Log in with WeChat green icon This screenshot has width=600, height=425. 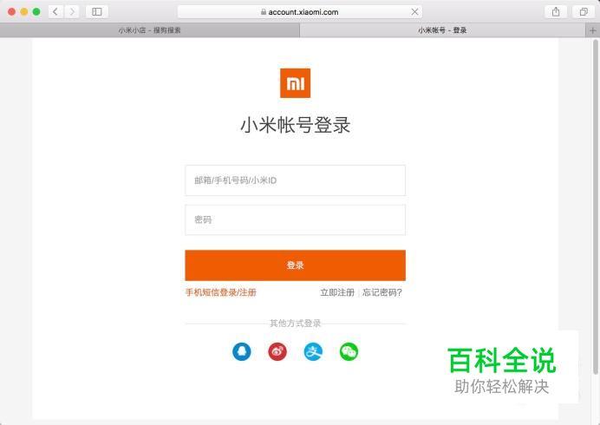pos(349,351)
